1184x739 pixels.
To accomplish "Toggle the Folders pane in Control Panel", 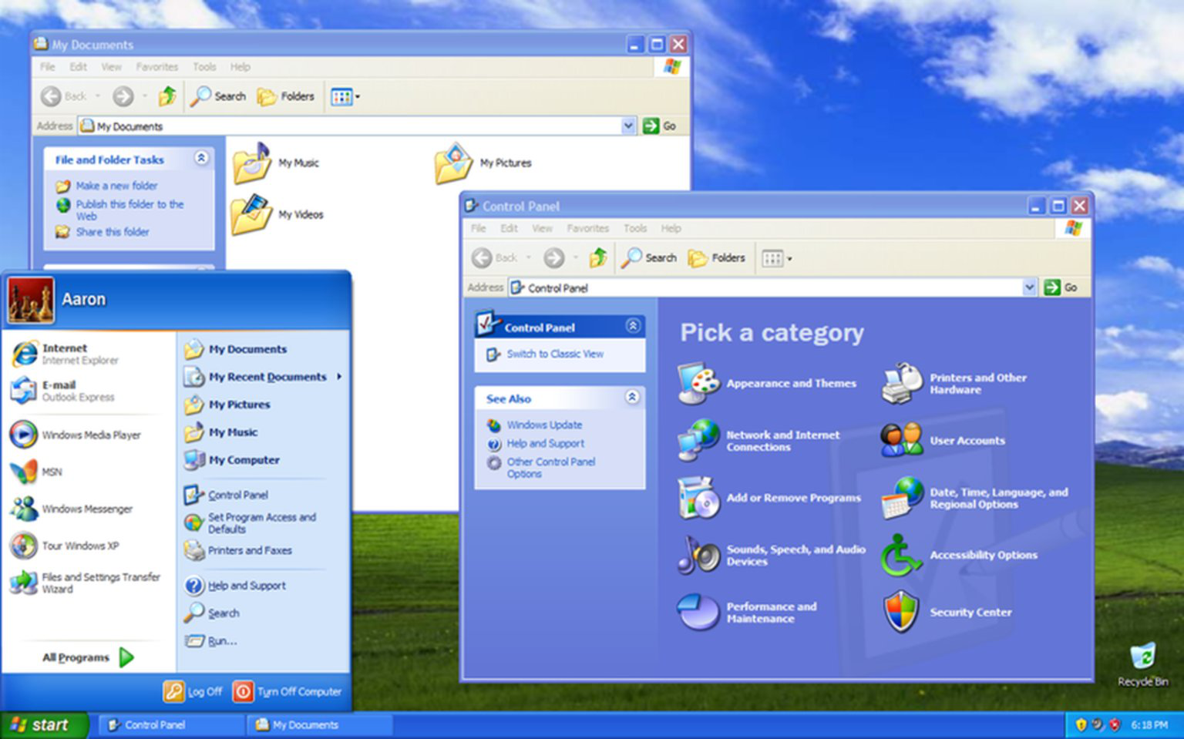I will (x=717, y=257).
